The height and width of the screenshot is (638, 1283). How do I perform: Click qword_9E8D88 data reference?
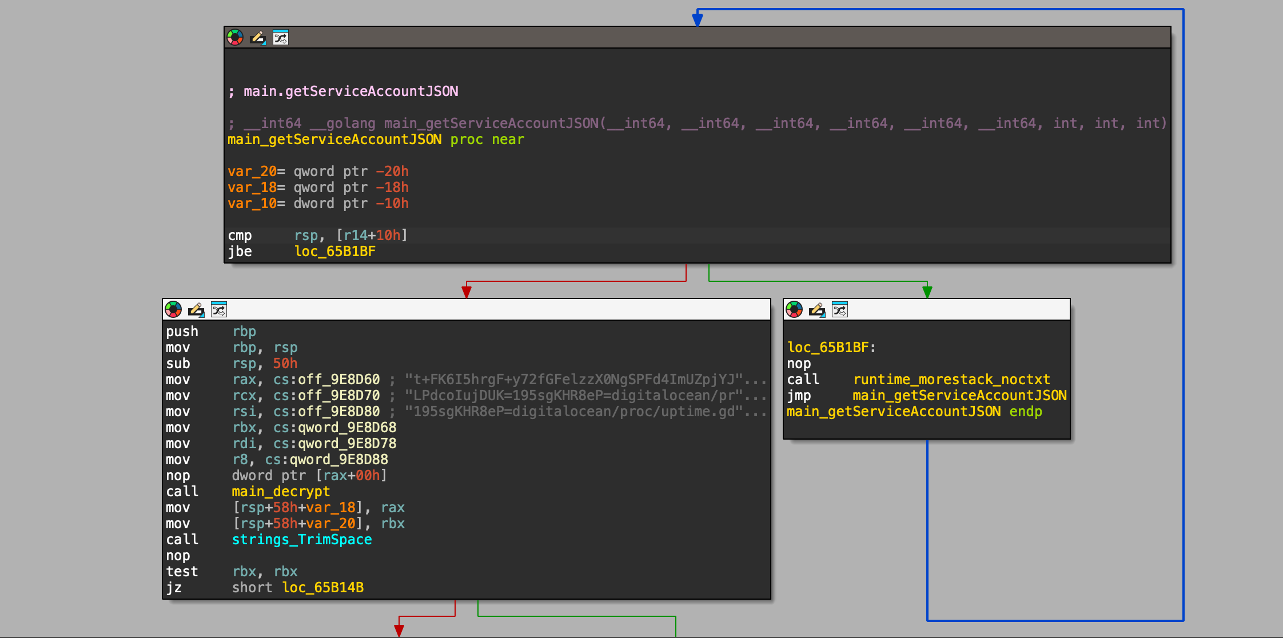tap(338, 460)
